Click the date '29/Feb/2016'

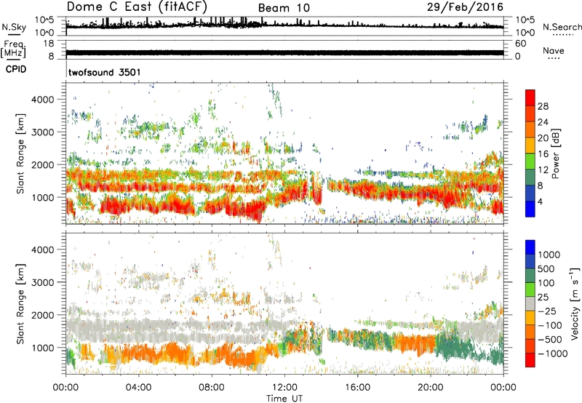[465, 7]
